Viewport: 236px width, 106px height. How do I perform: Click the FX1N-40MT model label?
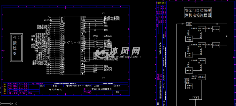tap(75, 43)
